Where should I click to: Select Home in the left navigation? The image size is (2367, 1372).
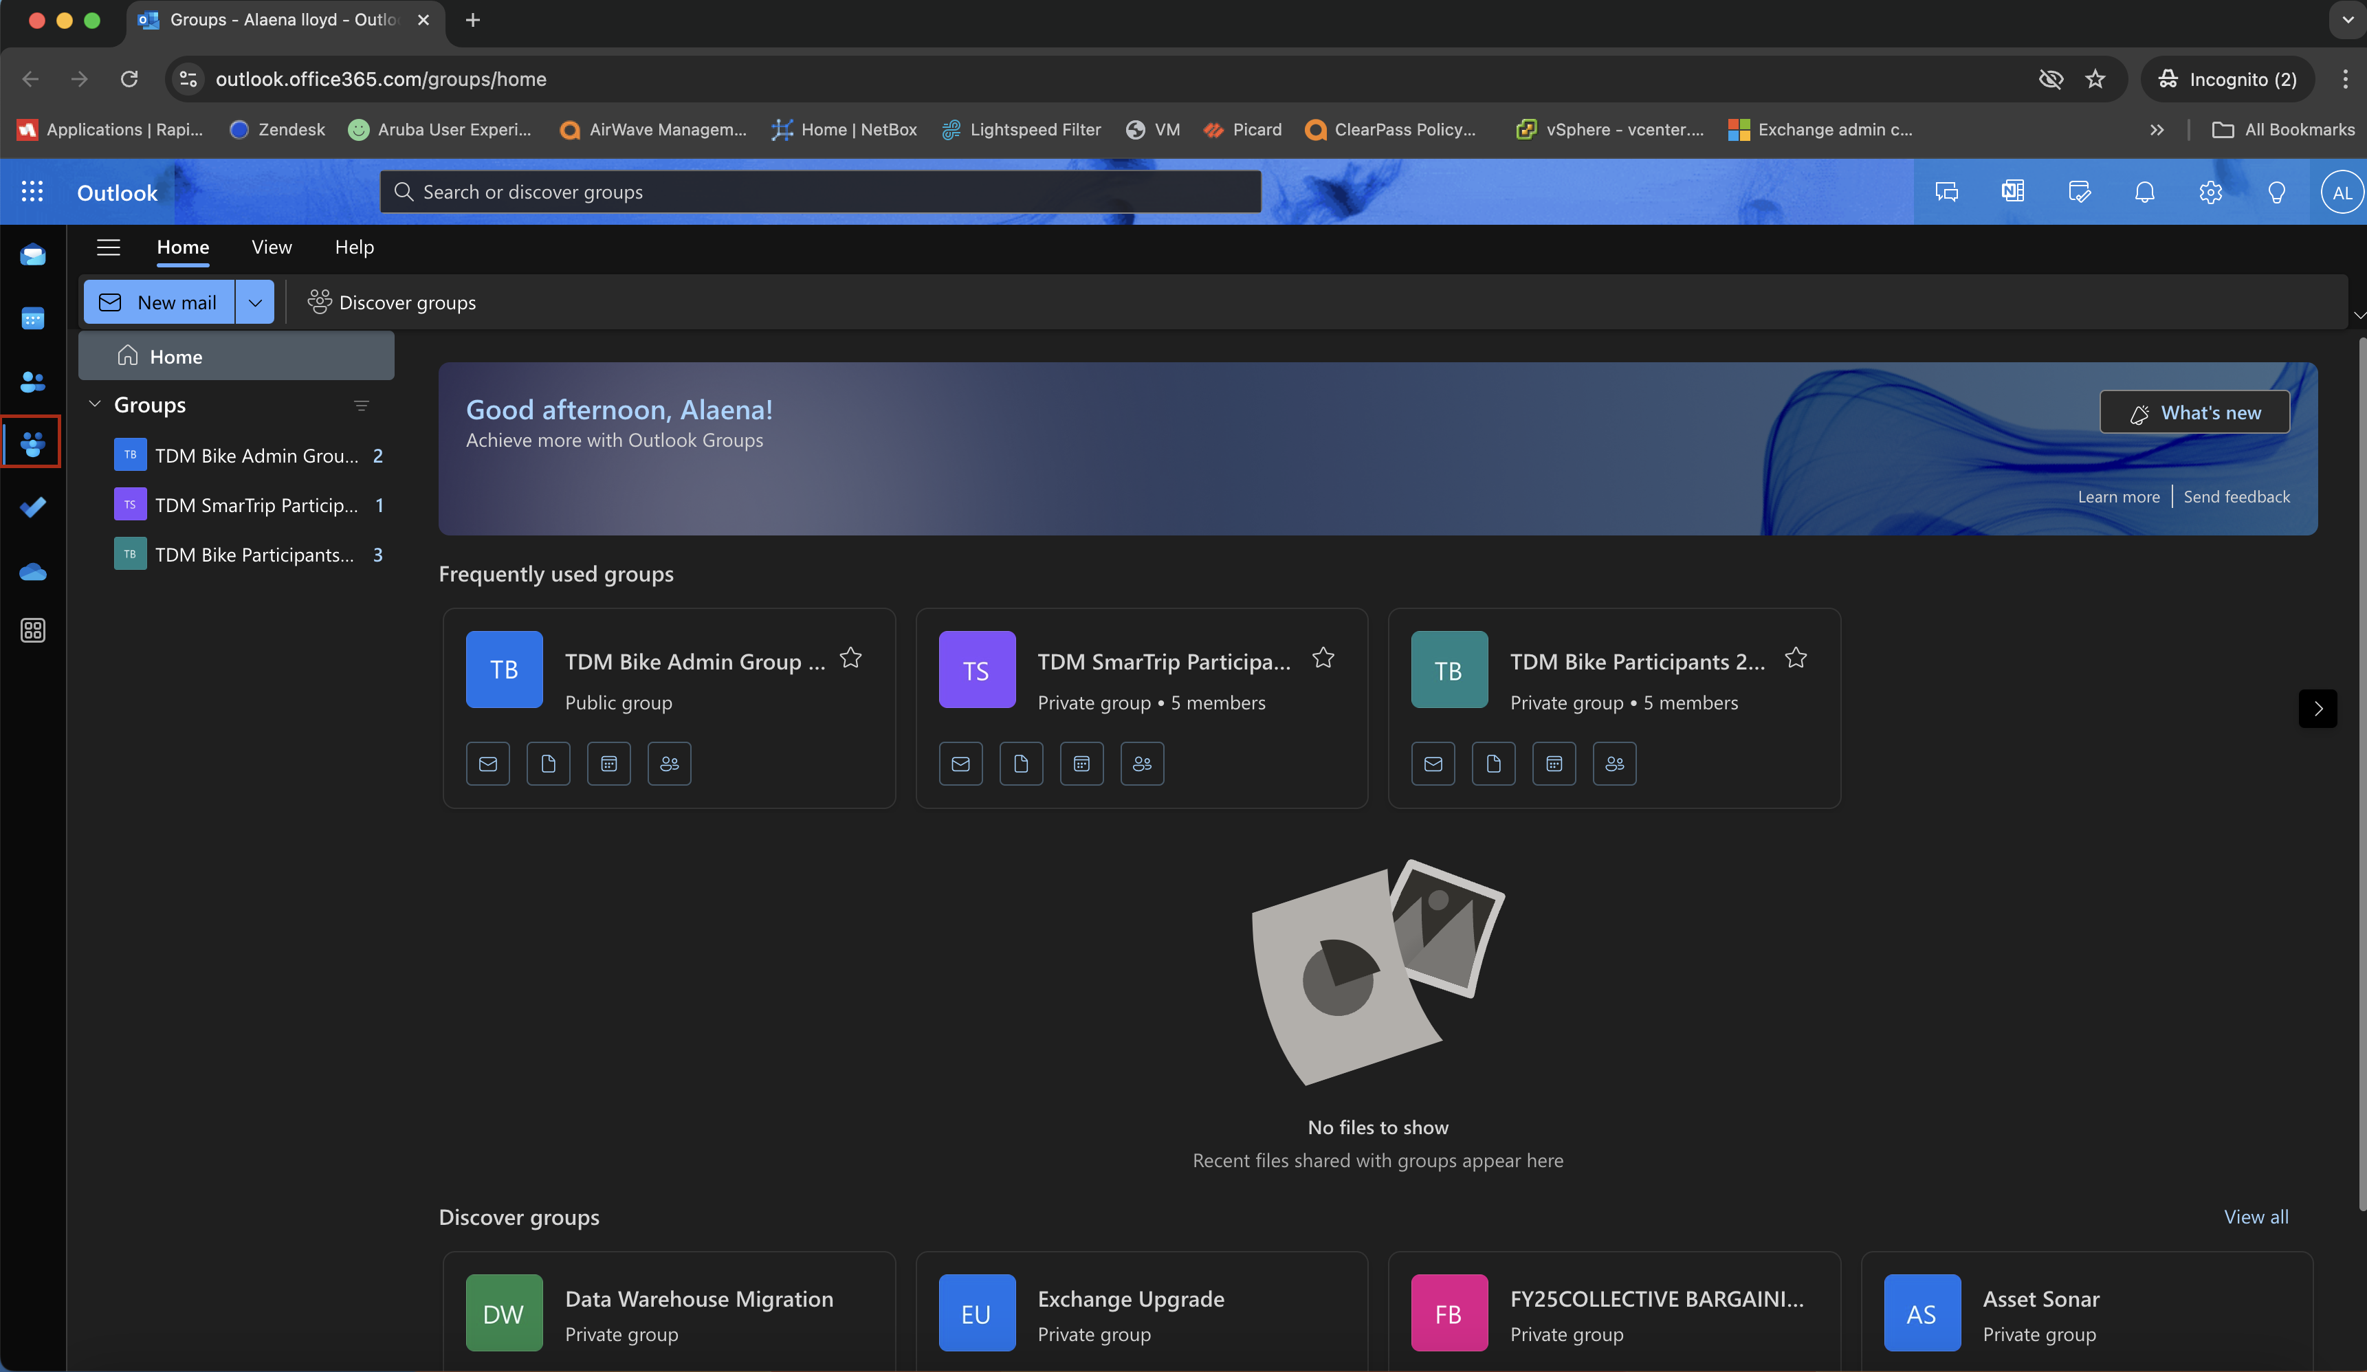click(x=236, y=357)
